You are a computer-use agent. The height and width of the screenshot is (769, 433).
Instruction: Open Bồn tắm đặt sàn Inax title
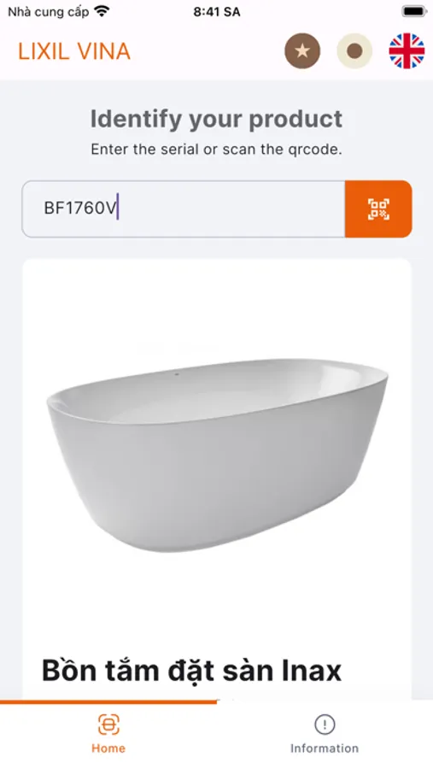(x=192, y=671)
